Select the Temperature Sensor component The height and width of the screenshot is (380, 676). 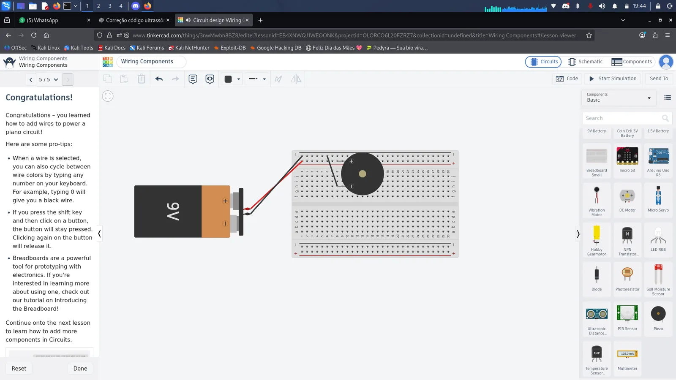point(597,358)
